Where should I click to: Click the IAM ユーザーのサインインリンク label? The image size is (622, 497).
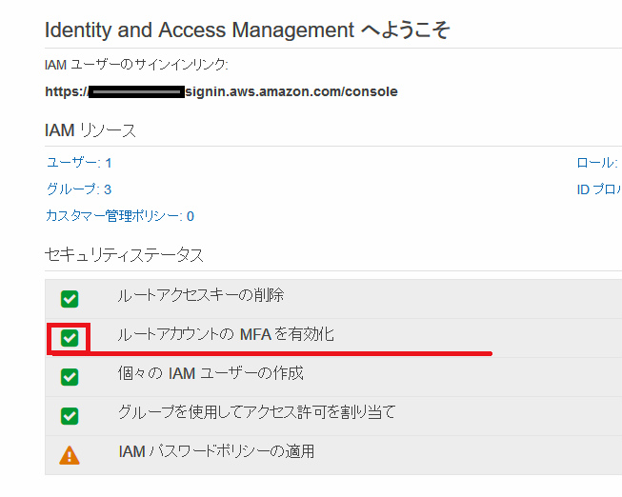pyautogui.click(x=136, y=65)
